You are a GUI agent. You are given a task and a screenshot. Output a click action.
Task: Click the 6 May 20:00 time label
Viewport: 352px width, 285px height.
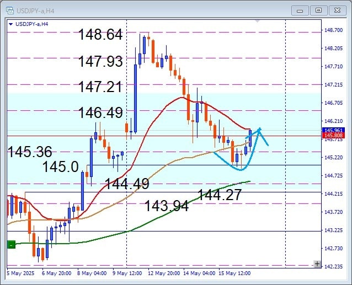coord(57,273)
